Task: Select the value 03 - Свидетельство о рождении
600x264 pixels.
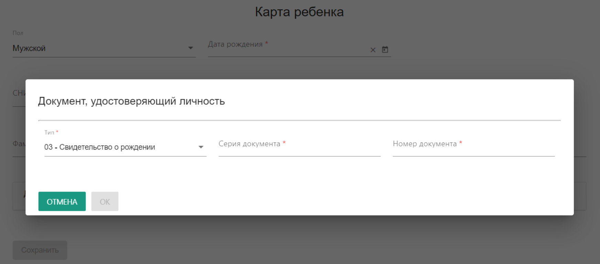Action: [100, 147]
